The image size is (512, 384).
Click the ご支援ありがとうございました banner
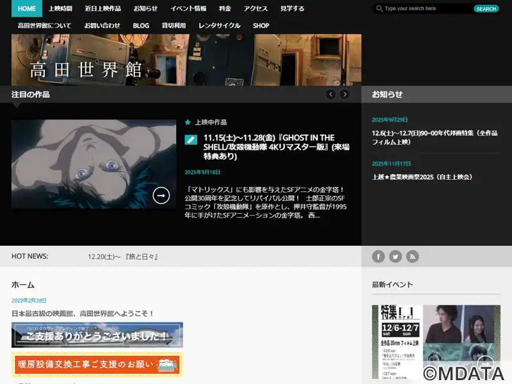pos(97,335)
